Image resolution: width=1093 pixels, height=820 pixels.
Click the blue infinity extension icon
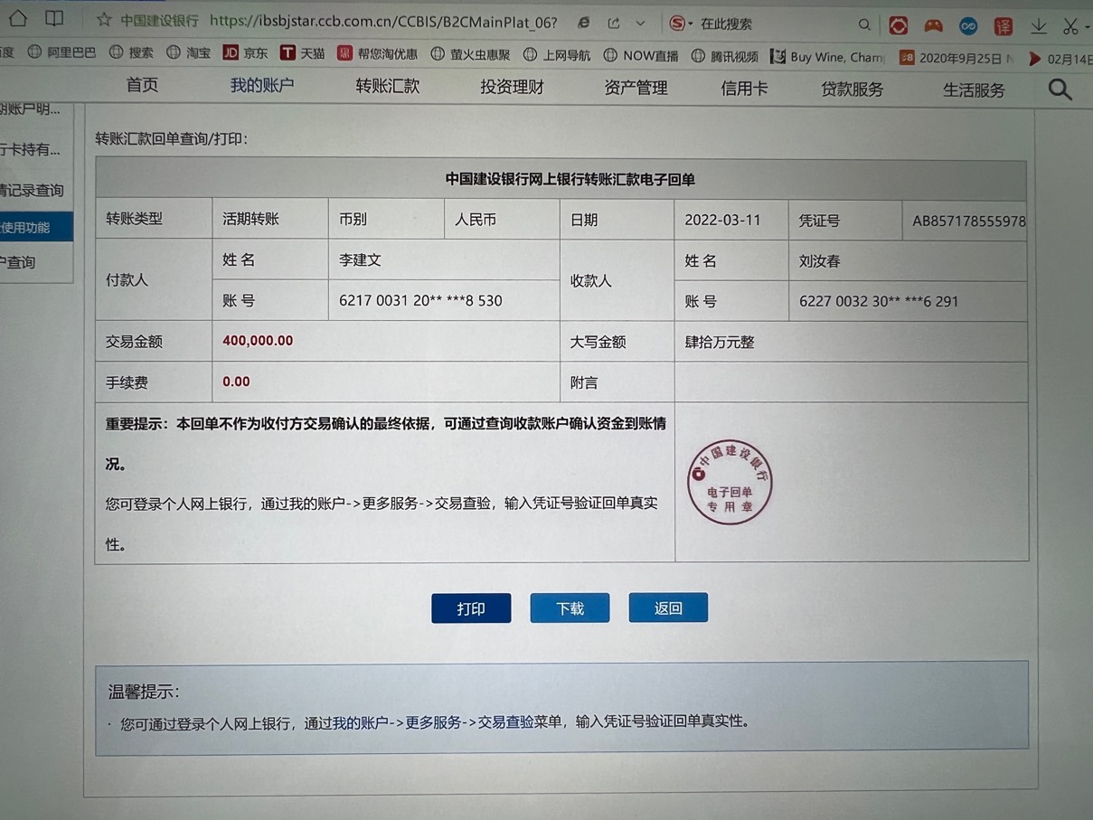coord(968,26)
